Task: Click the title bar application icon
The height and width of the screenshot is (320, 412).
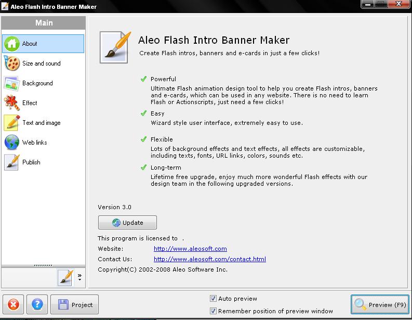Action: pos(5,6)
